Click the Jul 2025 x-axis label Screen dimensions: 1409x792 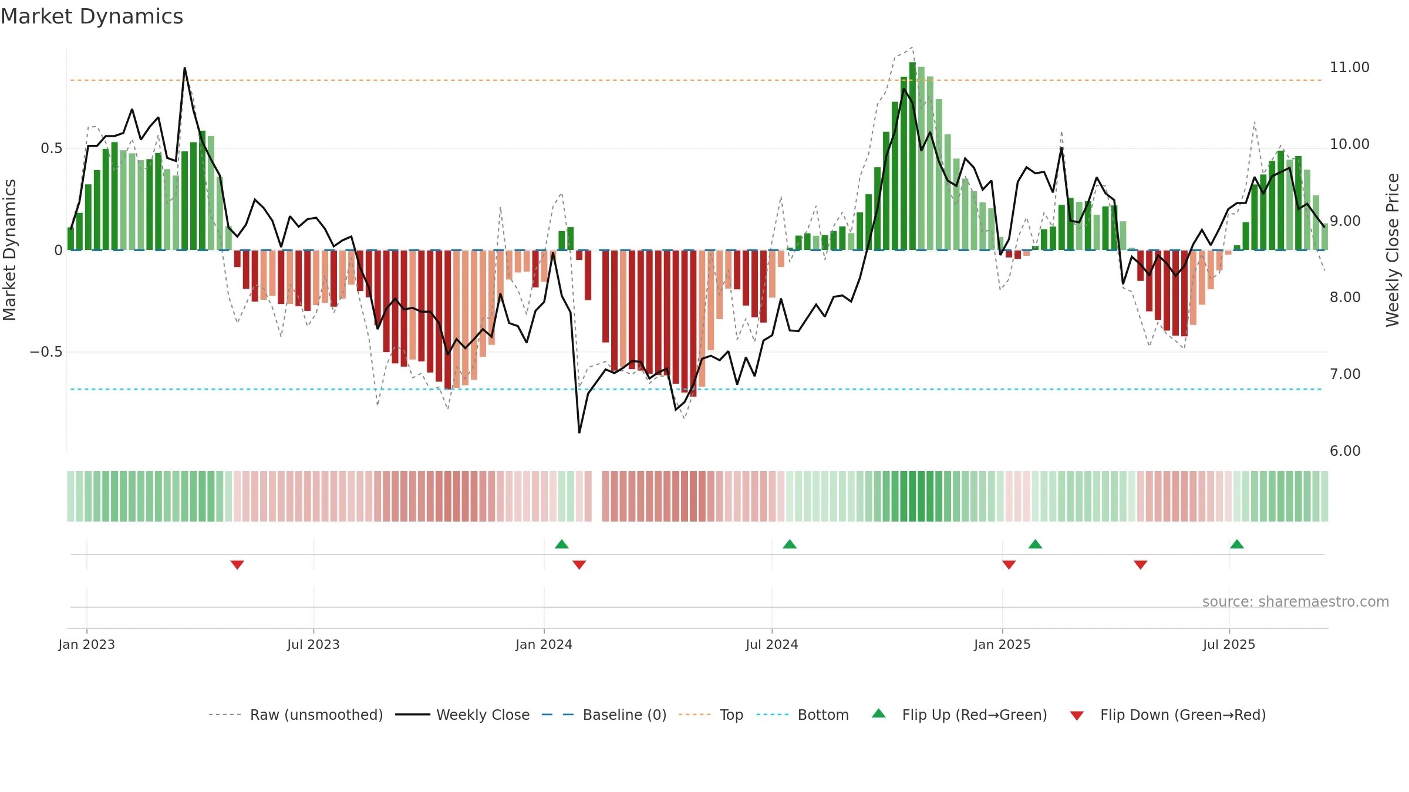pyautogui.click(x=1229, y=644)
